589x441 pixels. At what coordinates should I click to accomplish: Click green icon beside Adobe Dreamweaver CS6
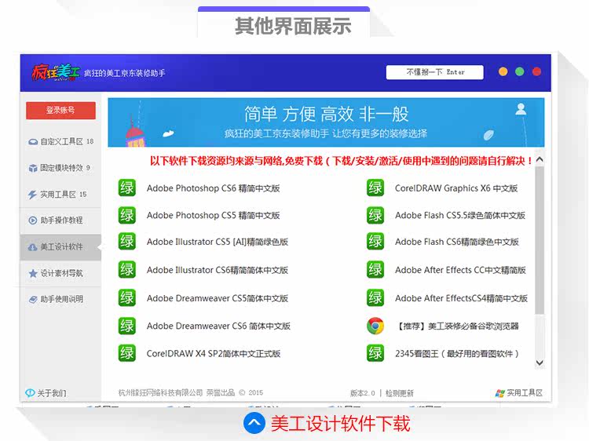click(x=126, y=326)
